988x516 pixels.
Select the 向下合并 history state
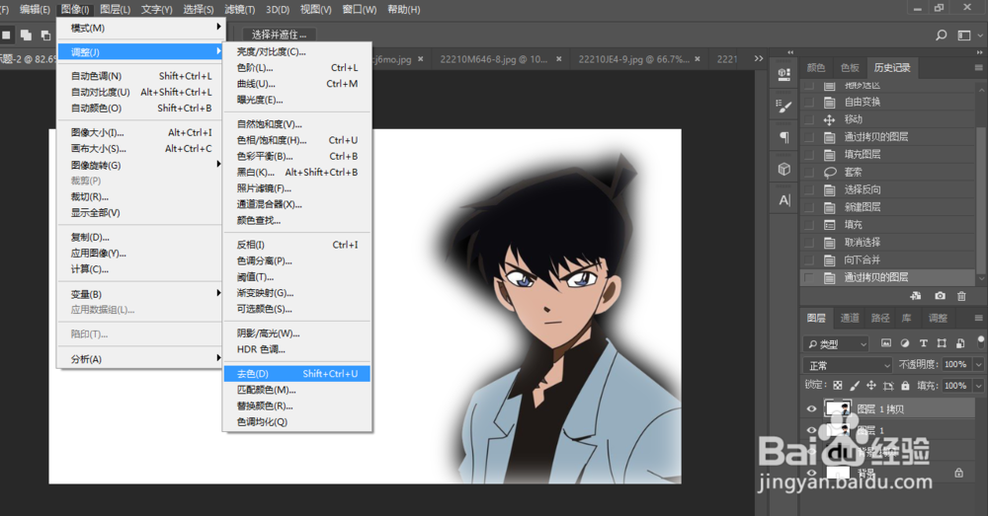[887, 259]
